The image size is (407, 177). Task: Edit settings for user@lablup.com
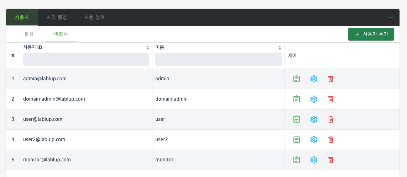[x=314, y=119]
